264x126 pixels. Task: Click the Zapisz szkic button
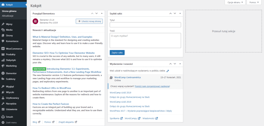tap(117, 53)
